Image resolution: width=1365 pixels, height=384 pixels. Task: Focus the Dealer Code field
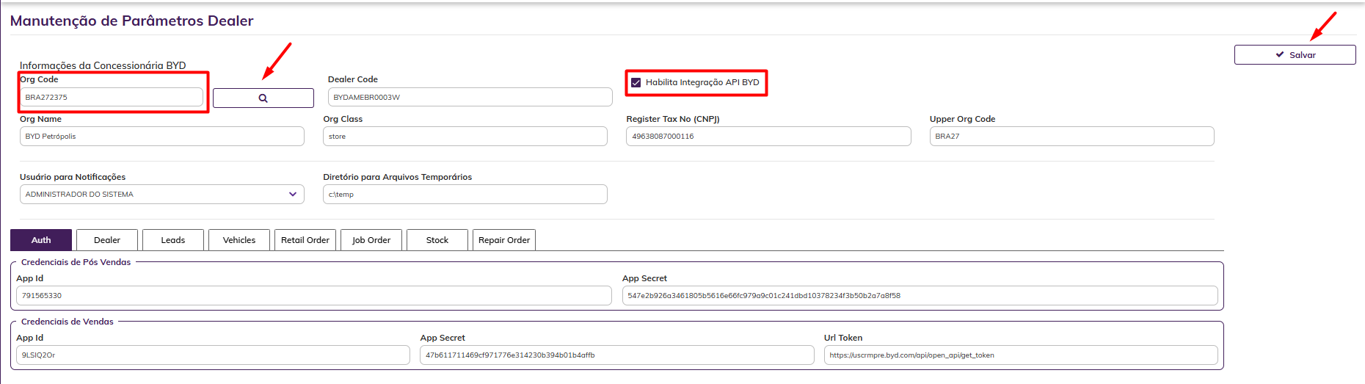470,97
